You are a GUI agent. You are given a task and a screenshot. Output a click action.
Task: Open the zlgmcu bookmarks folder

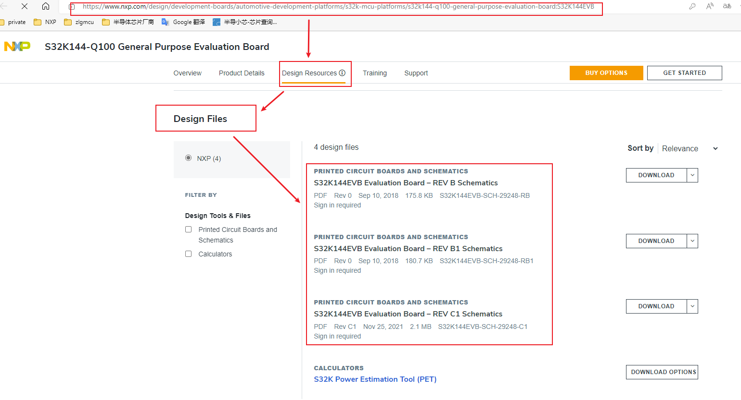click(79, 22)
